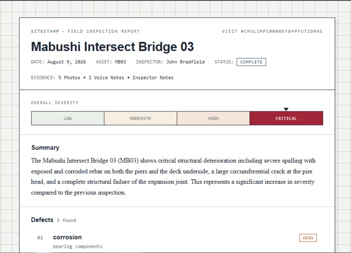Select the HIGH severity segment
The width and height of the screenshot is (351, 253).
[x=213, y=118]
